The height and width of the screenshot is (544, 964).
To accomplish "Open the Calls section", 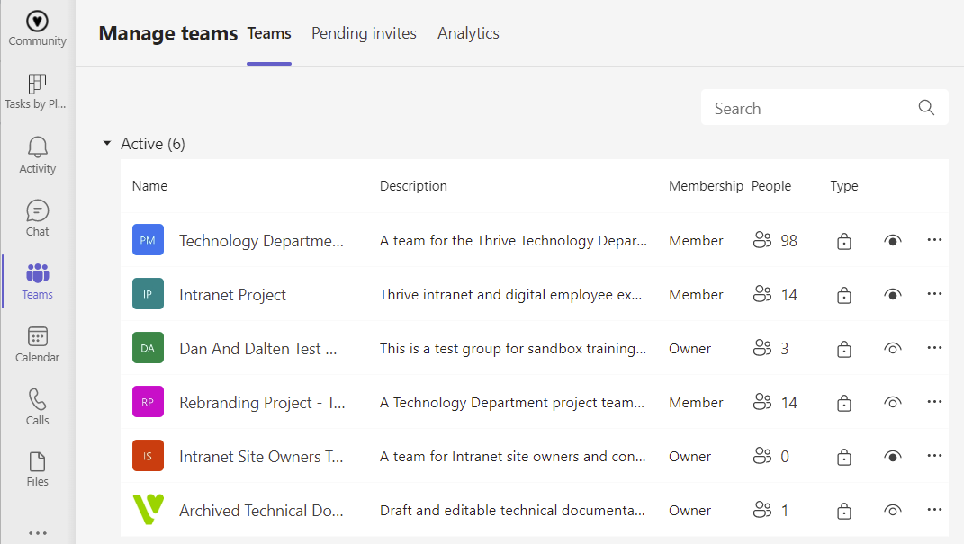I will (37, 407).
